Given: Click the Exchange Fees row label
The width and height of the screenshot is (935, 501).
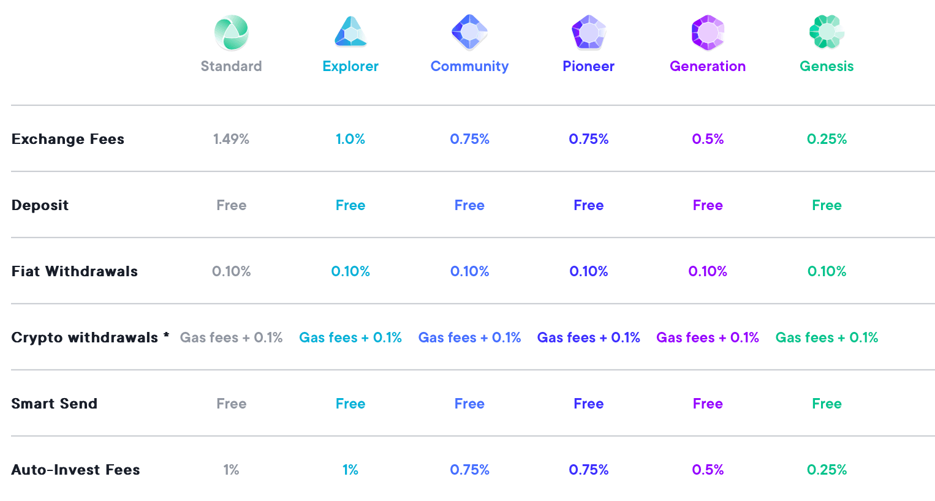Looking at the screenshot, I should (x=68, y=139).
